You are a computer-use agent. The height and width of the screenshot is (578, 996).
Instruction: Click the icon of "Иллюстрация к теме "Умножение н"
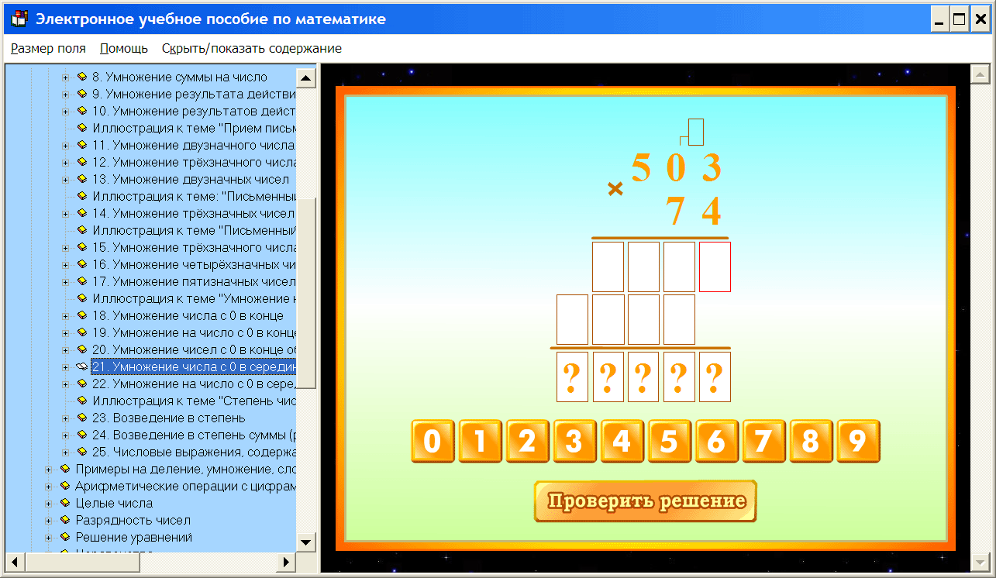(x=82, y=298)
